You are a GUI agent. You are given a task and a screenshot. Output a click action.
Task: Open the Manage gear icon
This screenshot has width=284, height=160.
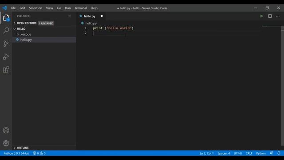6,143
